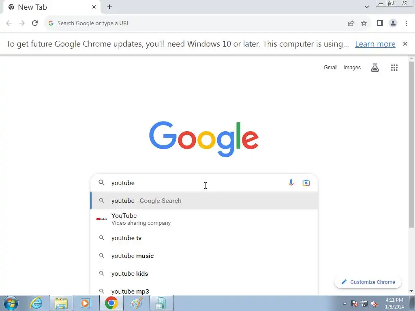Viewport: 415px width, 311px height.
Task: Choose the youtube tv suggestion
Action: coord(204,238)
